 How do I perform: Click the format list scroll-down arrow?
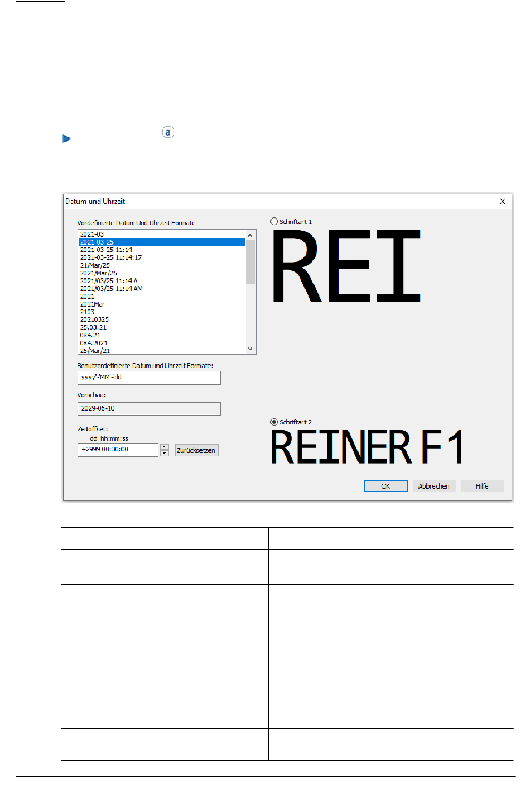coord(250,349)
